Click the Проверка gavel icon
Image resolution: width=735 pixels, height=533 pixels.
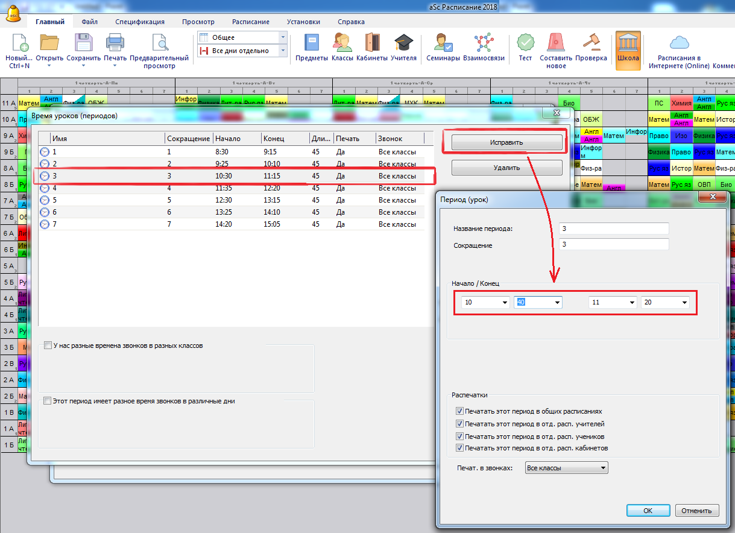tap(590, 43)
